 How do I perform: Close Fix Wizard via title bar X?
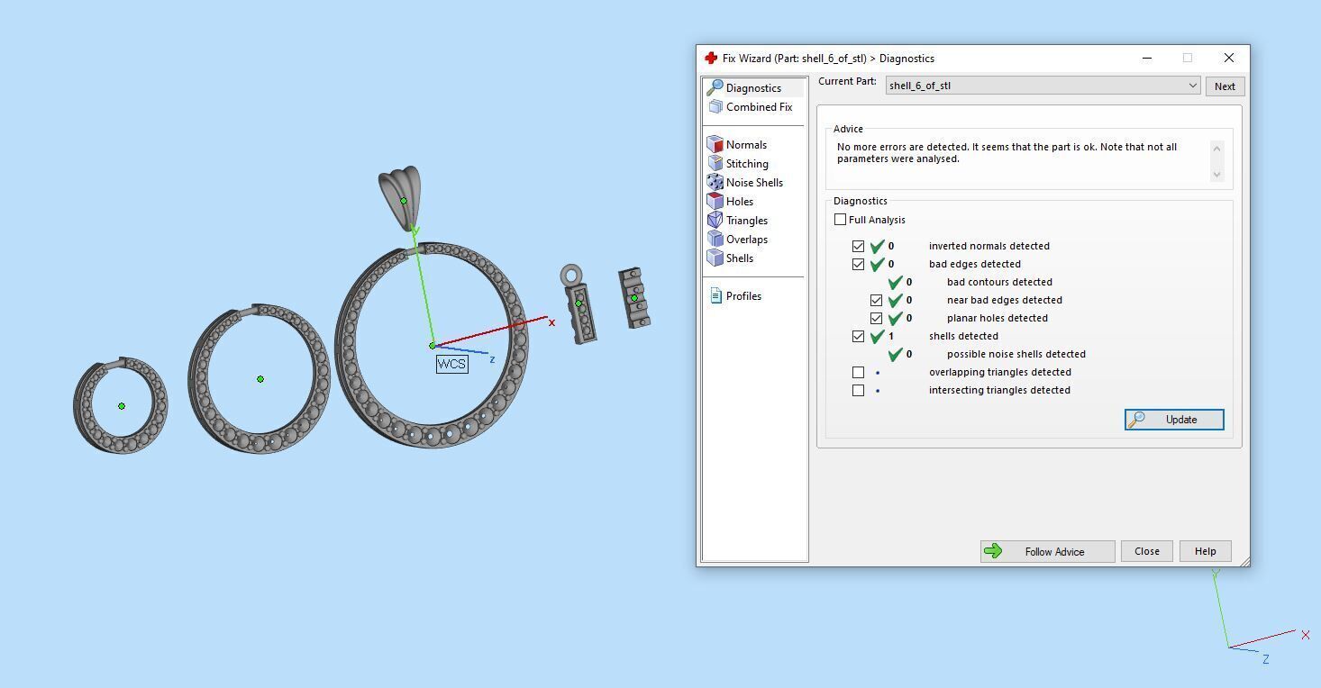(1228, 58)
